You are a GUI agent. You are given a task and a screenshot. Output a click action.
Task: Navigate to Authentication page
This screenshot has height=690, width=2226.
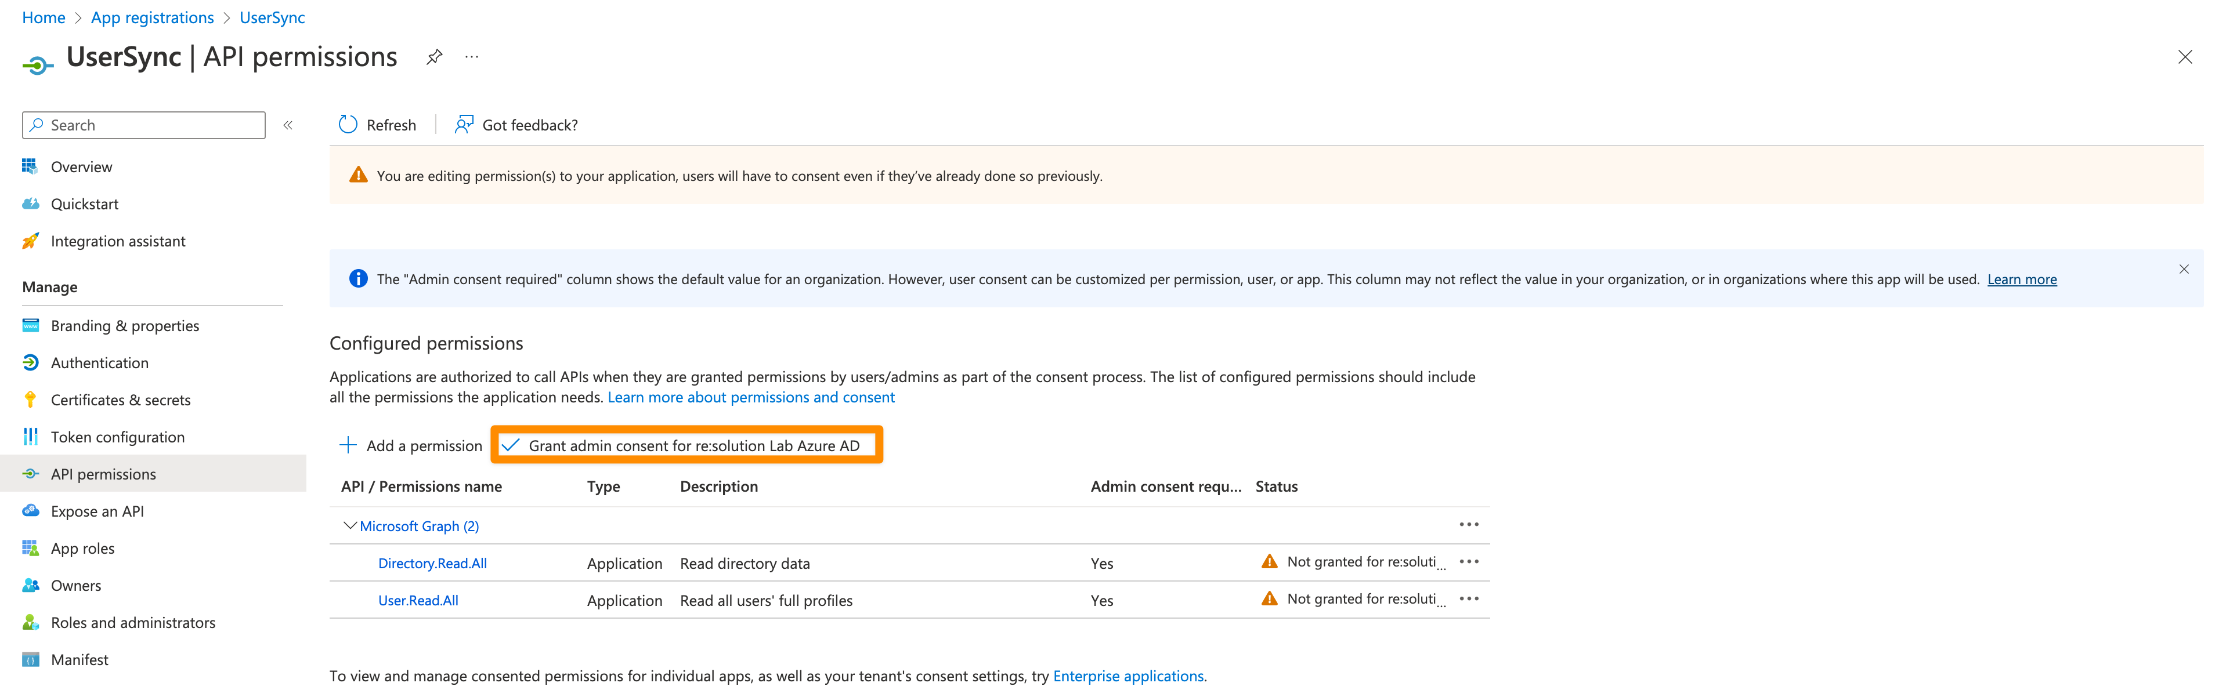coord(99,363)
